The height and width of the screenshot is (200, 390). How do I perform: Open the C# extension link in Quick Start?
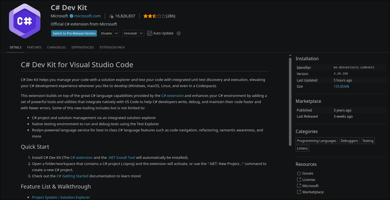81,157
